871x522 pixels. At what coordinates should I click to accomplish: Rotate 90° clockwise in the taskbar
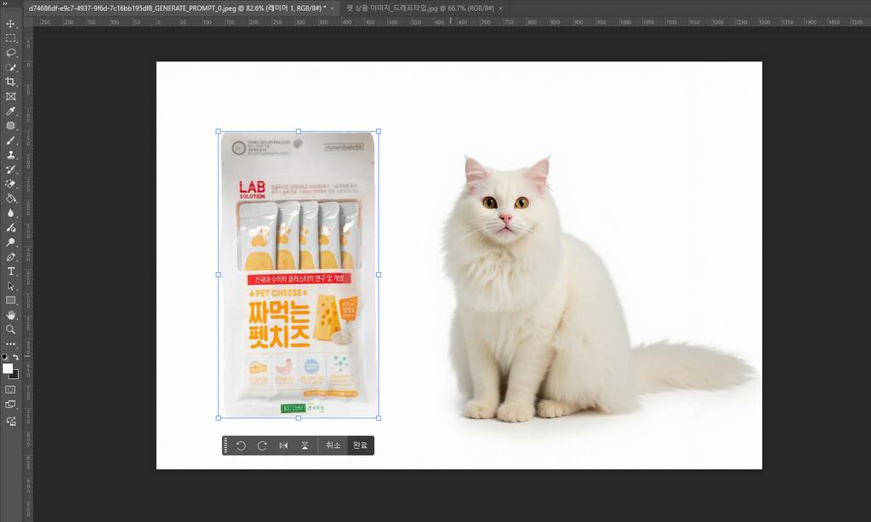coord(262,445)
